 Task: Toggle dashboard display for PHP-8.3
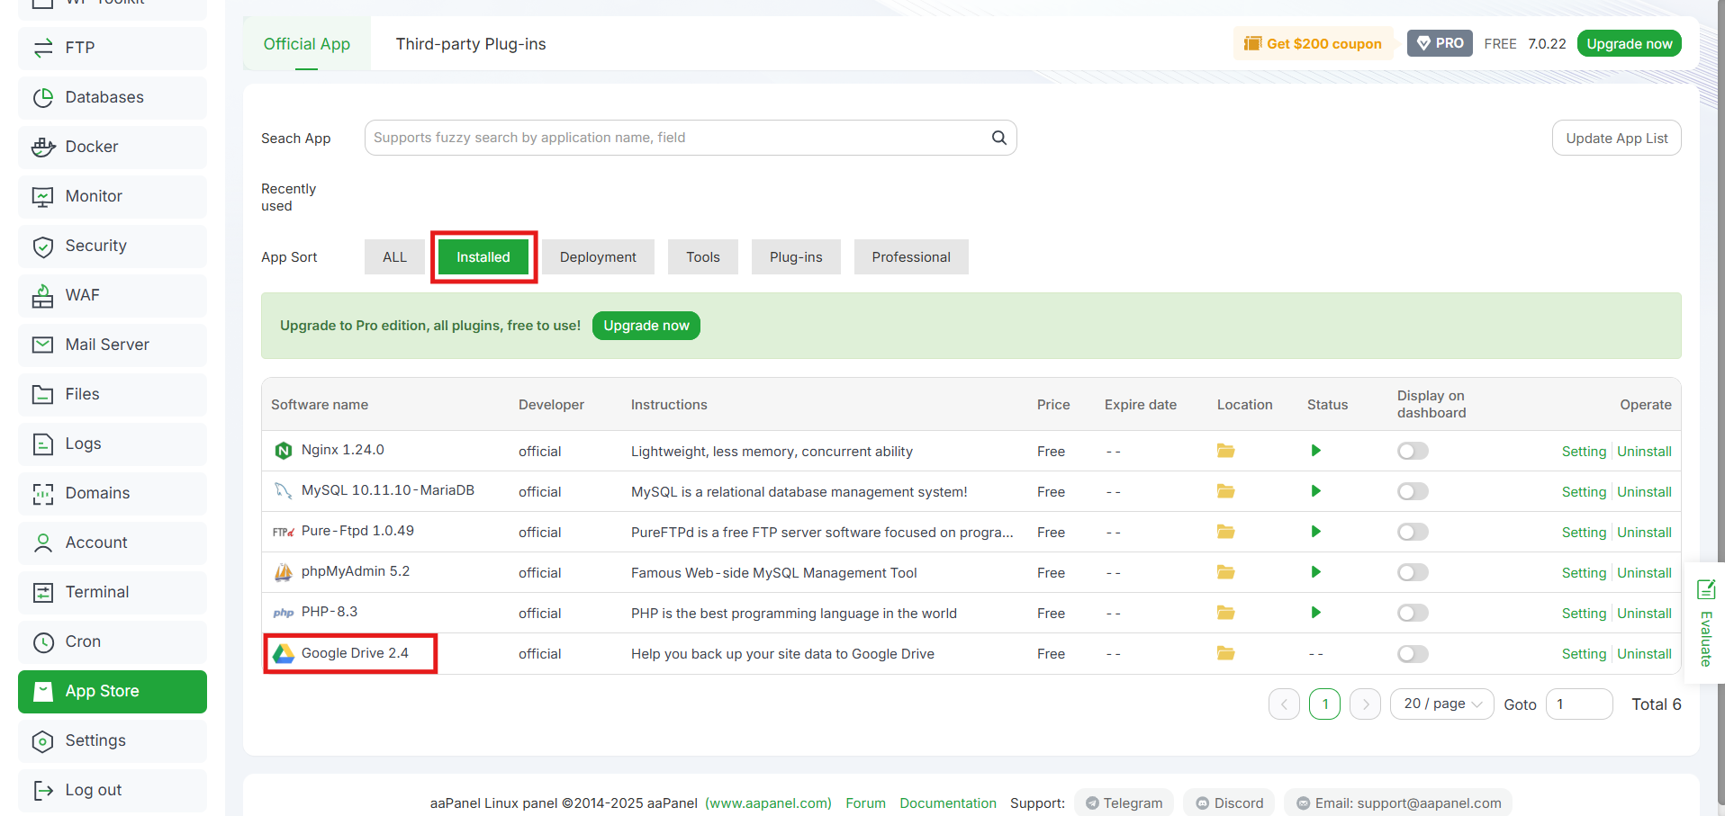(1412, 613)
